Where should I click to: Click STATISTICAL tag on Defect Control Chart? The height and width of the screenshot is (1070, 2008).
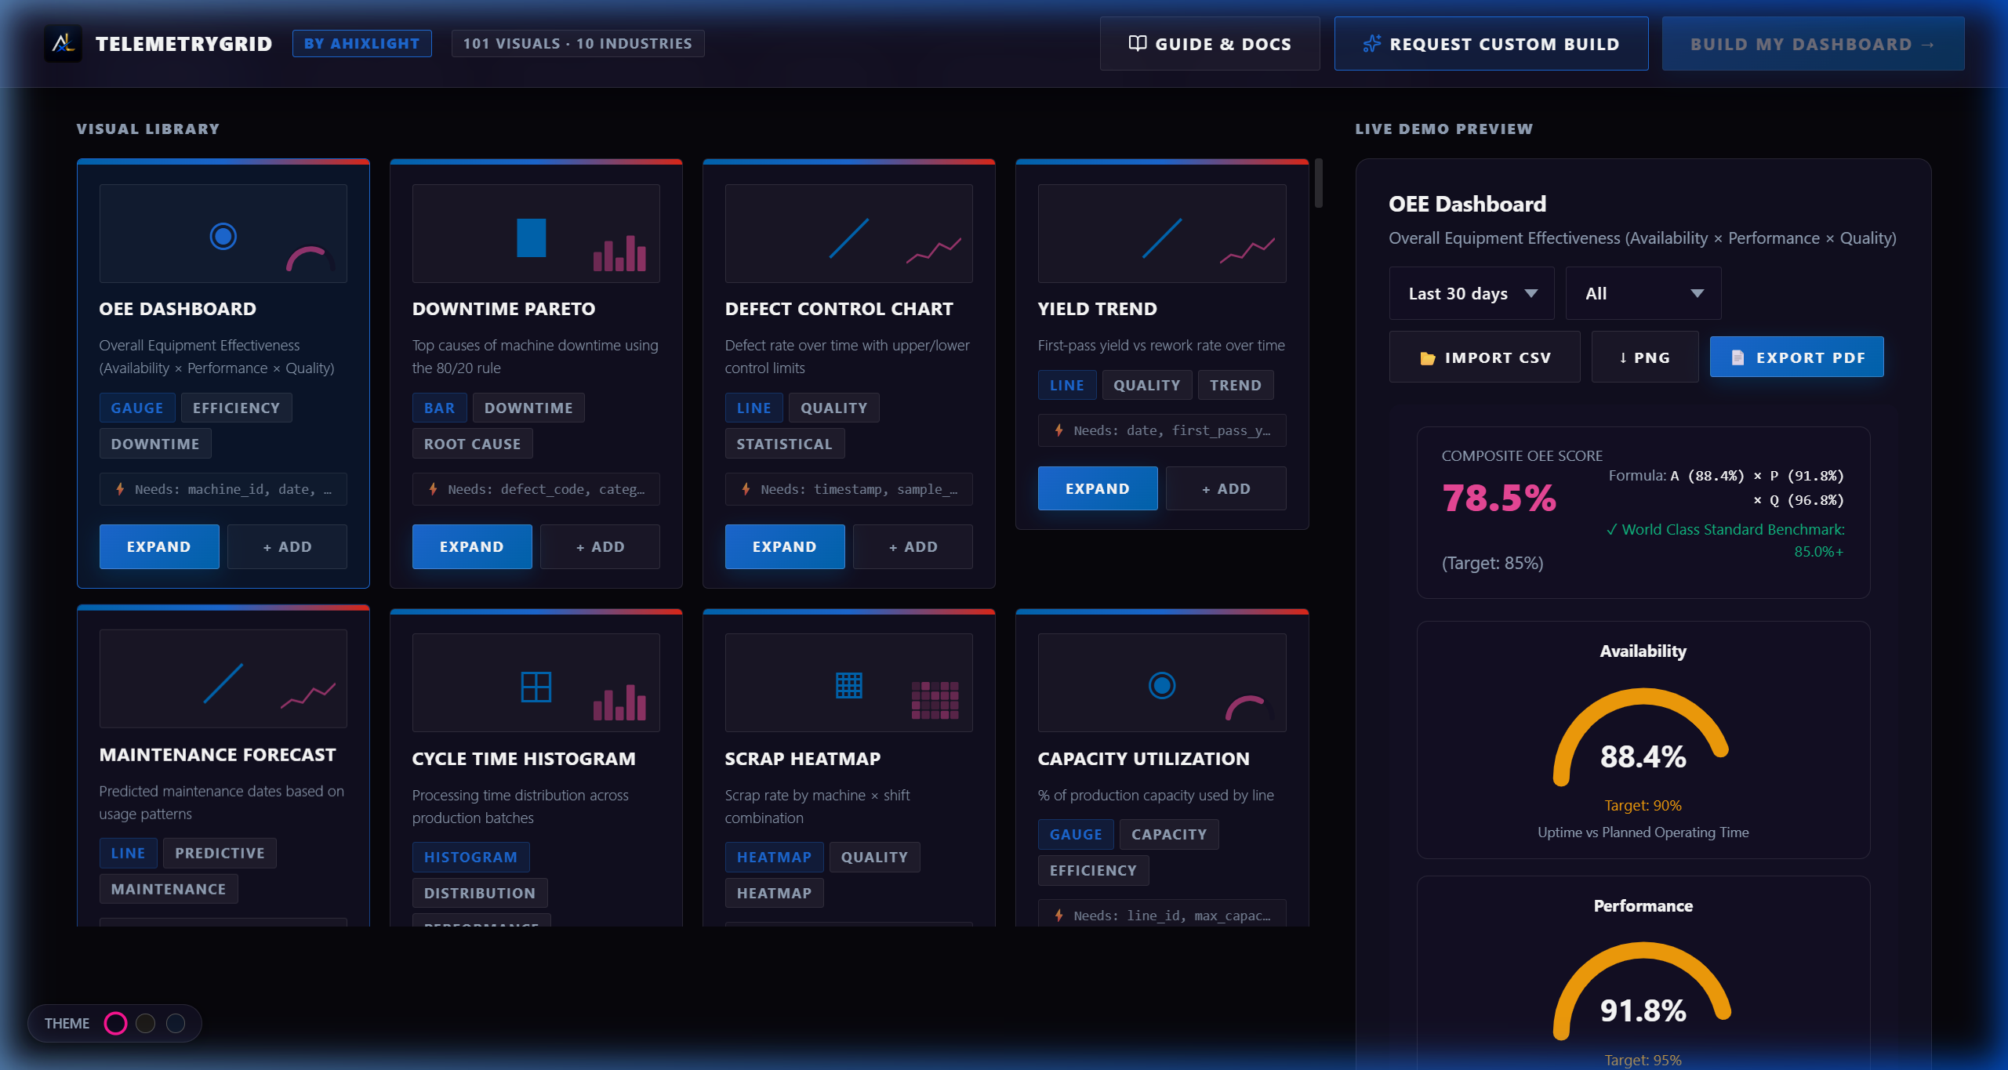(784, 444)
